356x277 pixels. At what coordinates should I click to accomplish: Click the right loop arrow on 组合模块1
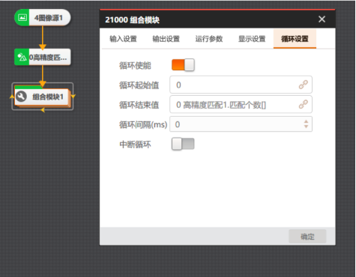click(x=73, y=96)
